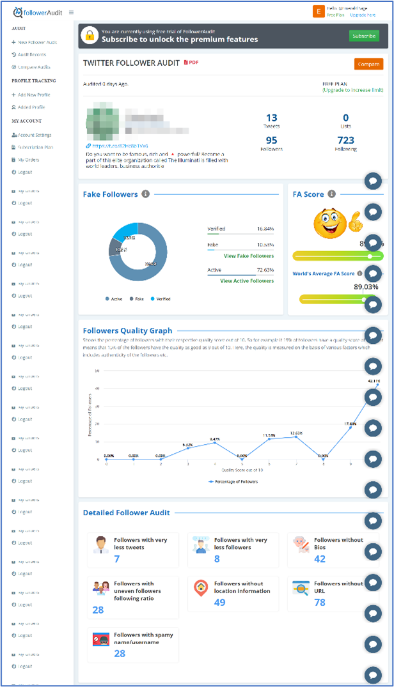Open the chat bubble on the Followers without Bios card
Viewport: 394px width, 687px height.
point(373,552)
